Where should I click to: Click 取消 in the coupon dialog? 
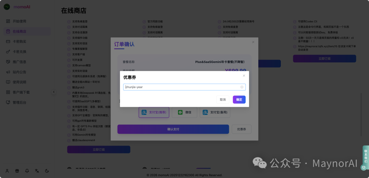pos(223,100)
